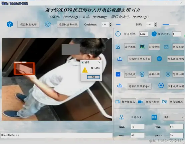Increase IOU with up arrow
Image resolution: width=185 pixels, height=144 pixels.
point(155,23)
